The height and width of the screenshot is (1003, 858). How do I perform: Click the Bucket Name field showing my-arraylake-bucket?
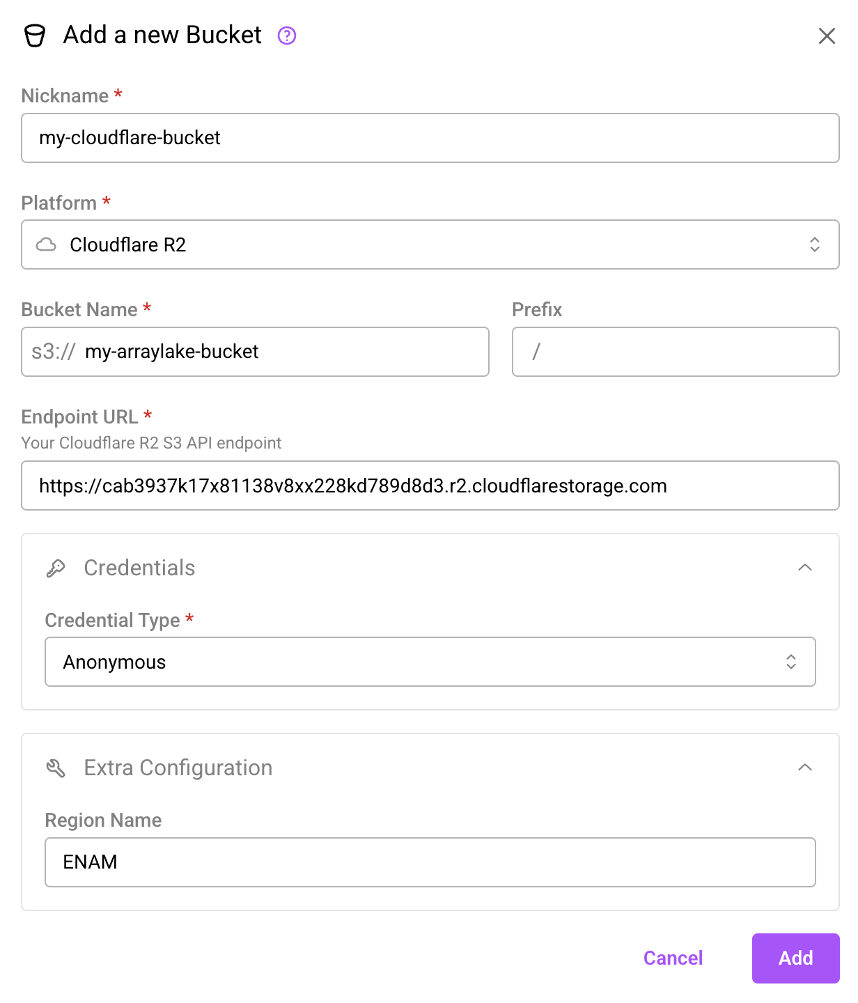[279, 352]
